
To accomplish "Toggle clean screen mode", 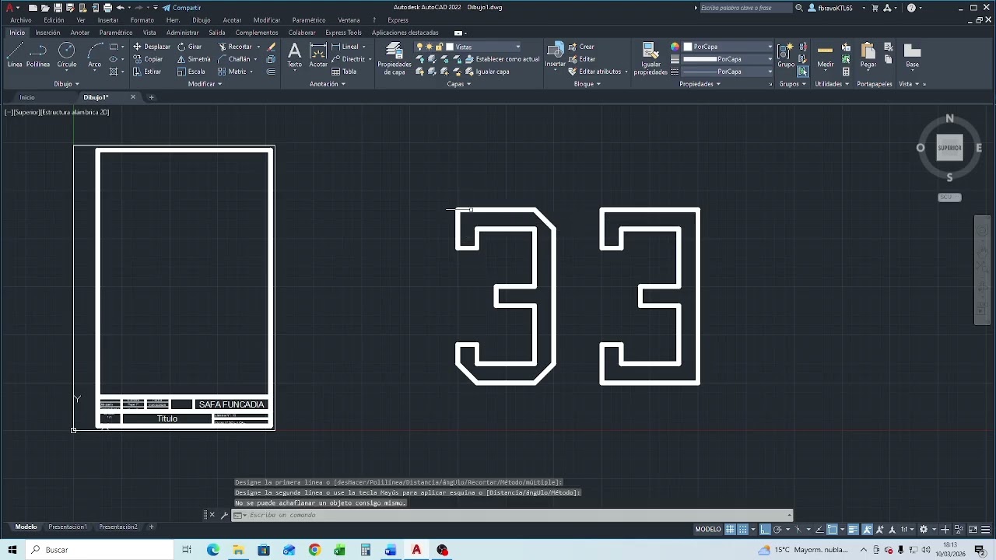I will pos(973,530).
